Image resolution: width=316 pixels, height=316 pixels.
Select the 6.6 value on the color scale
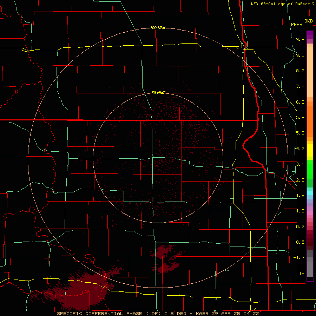click(300, 102)
